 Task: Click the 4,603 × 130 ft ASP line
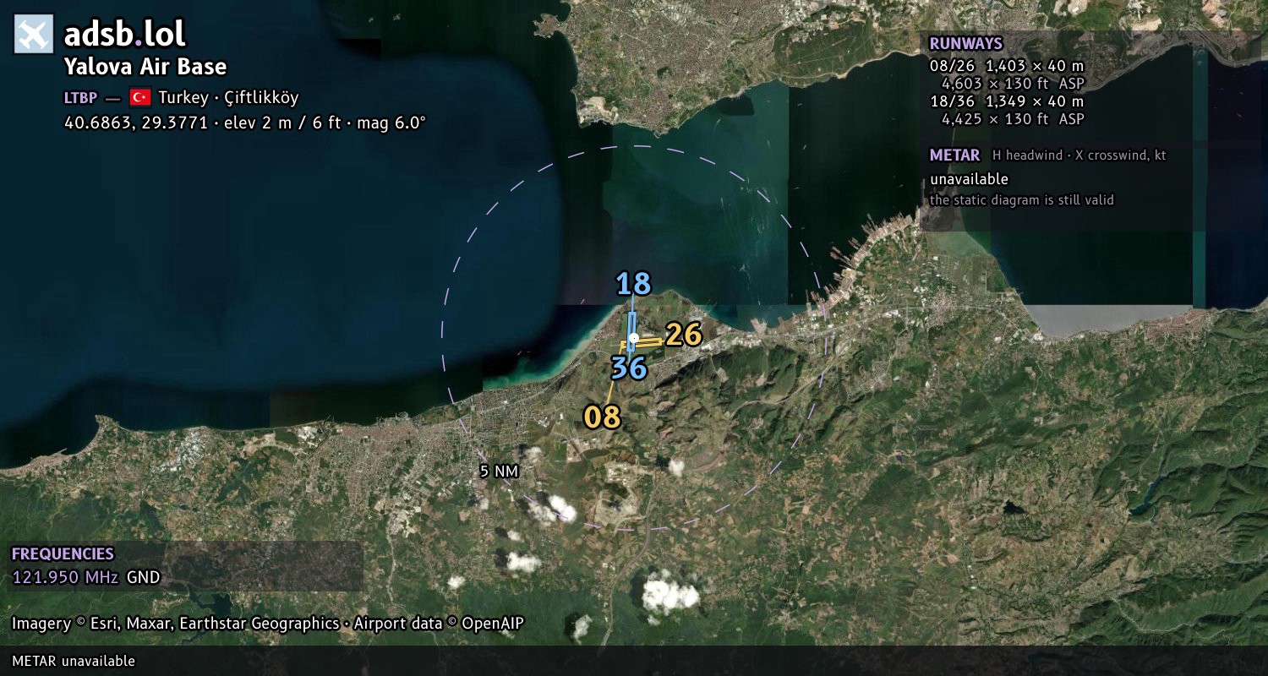click(x=1013, y=83)
